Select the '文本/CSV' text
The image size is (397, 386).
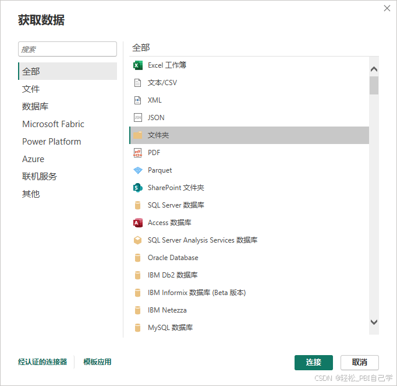tap(162, 83)
